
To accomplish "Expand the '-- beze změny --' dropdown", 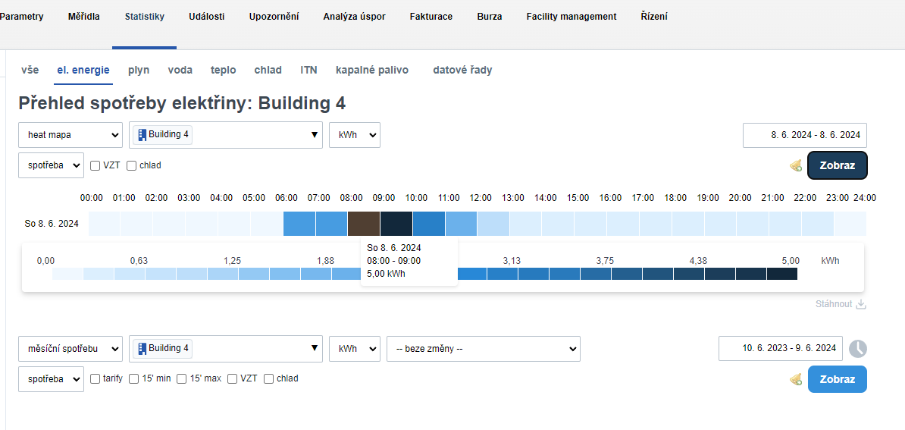I will point(483,349).
